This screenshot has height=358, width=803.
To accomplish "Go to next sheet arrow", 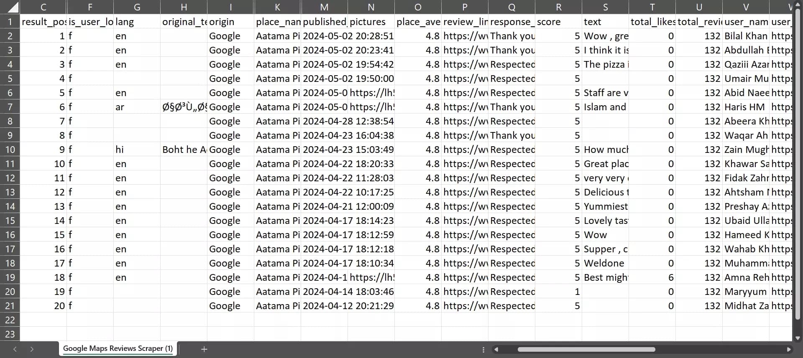I will coord(32,349).
